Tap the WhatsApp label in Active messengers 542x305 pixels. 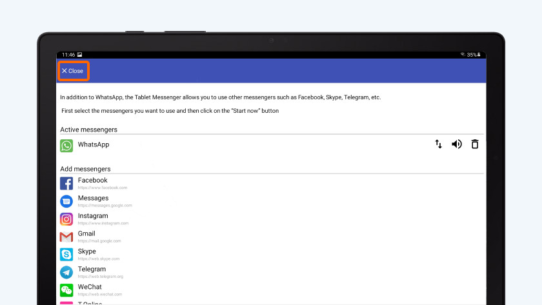tap(94, 145)
